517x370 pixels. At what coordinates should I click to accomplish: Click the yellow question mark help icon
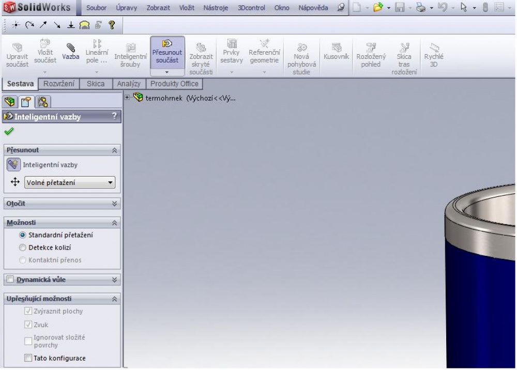(112, 25)
